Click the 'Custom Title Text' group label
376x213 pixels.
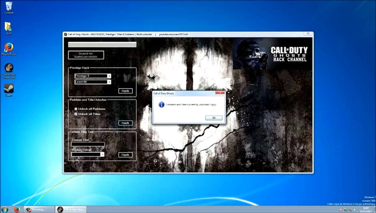(82, 132)
